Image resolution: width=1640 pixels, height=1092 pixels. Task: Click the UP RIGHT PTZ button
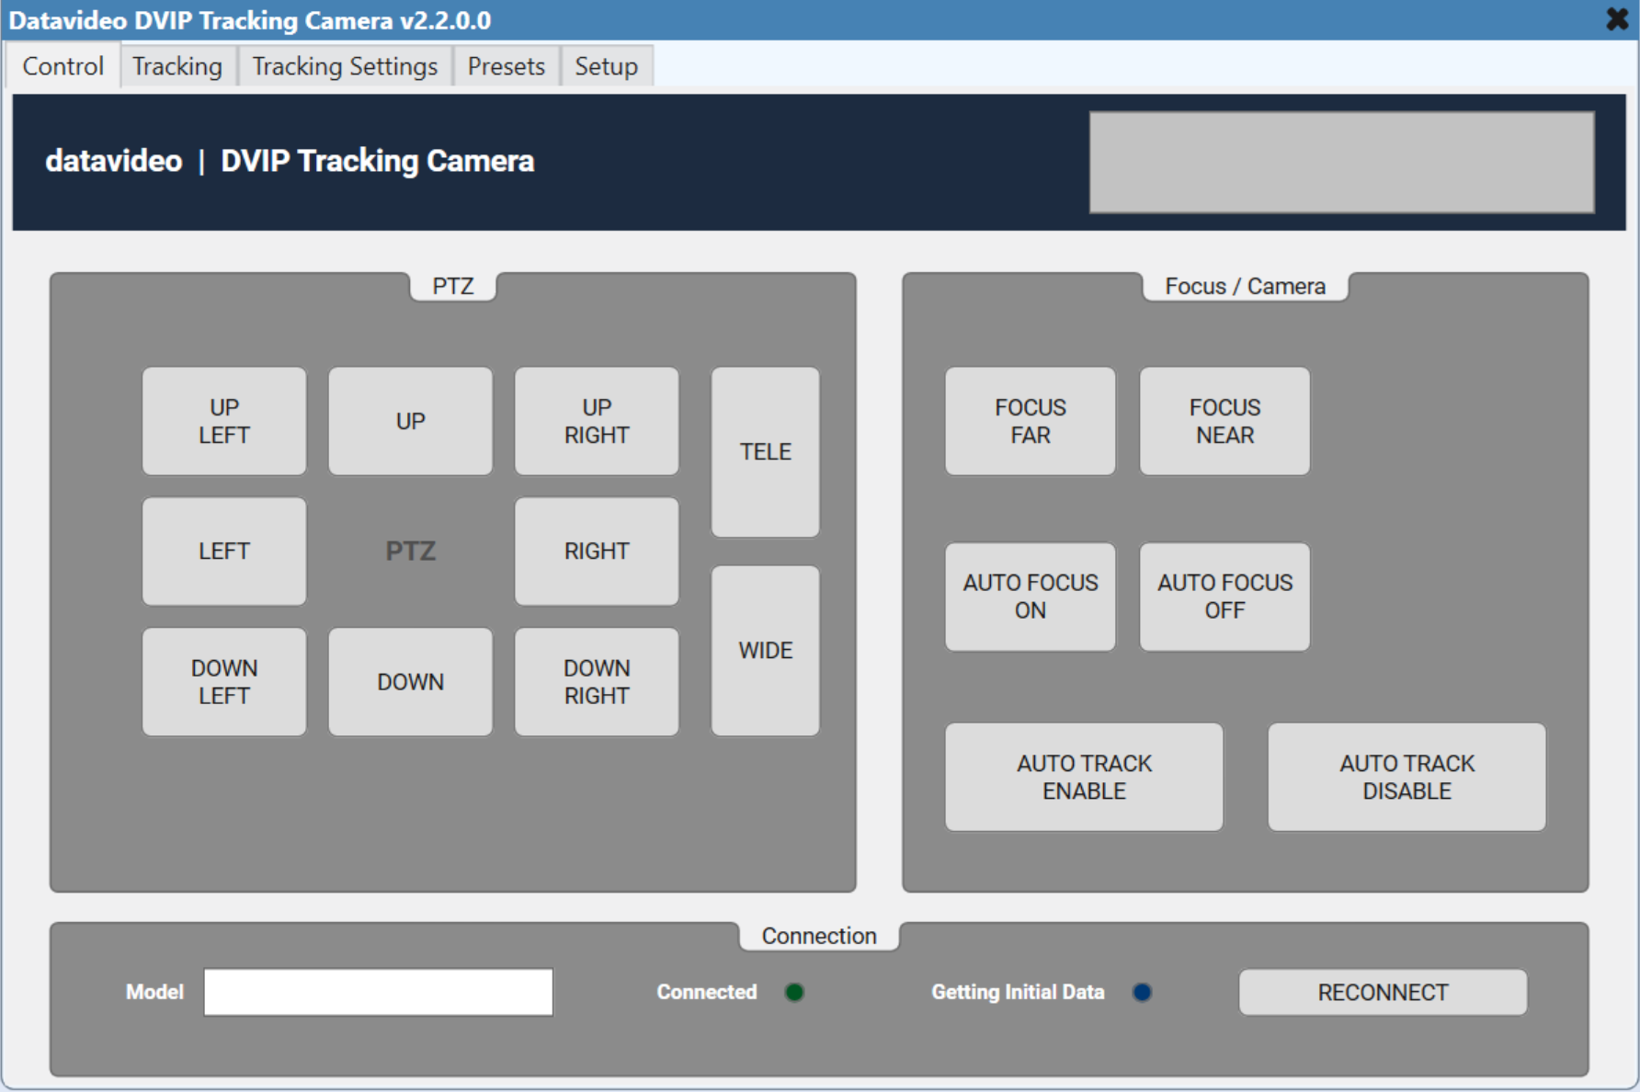click(x=597, y=421)
